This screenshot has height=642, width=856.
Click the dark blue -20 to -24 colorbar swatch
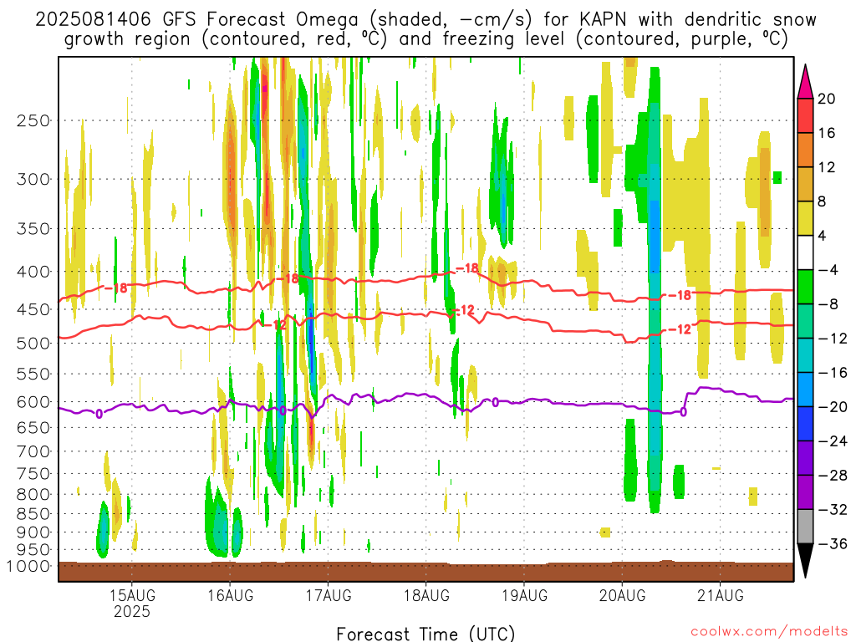click(805, 424)
